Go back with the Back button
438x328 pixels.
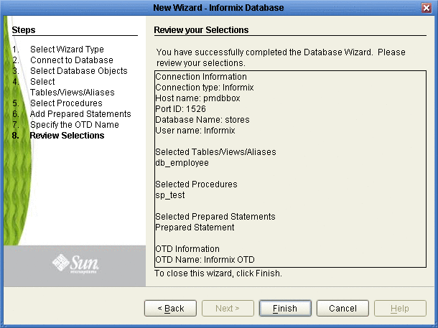click(x=170, y=308)
